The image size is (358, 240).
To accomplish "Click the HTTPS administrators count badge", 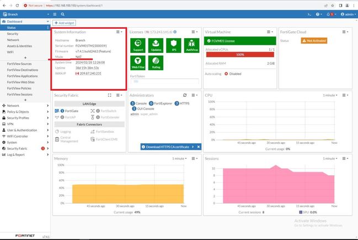I will coord(177,103).
